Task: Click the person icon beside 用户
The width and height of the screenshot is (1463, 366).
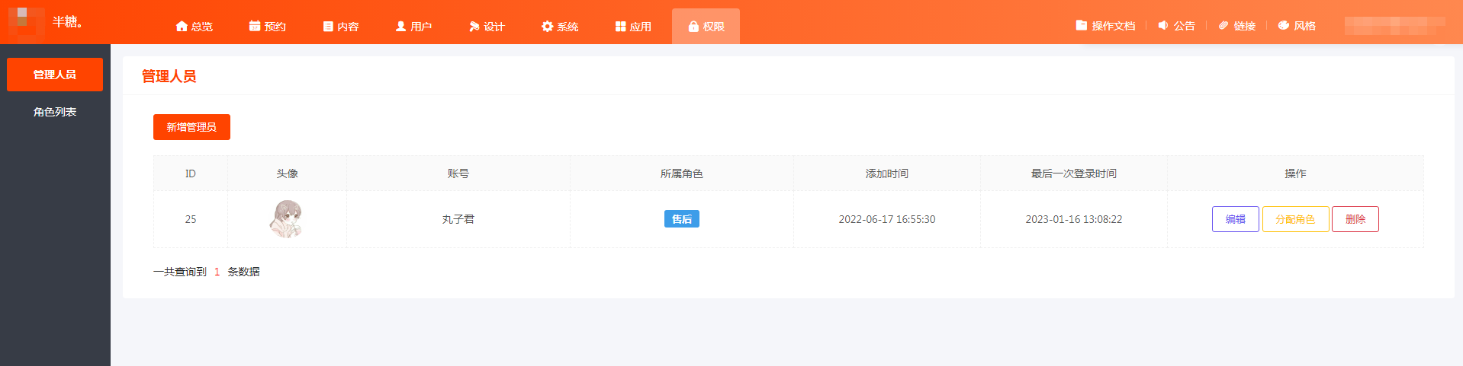Action: 400,26
